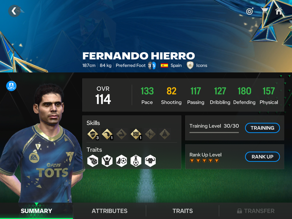Go back using the top-left arrow

pos(14,11)
